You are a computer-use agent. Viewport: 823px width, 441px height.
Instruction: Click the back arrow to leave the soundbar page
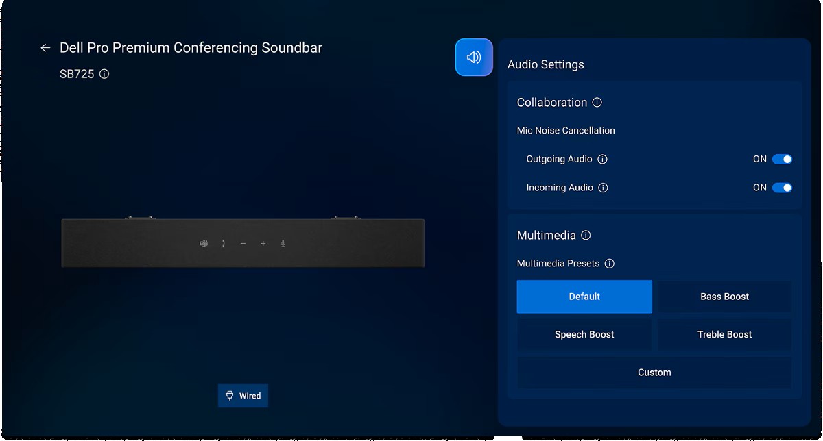click(45, 47)
